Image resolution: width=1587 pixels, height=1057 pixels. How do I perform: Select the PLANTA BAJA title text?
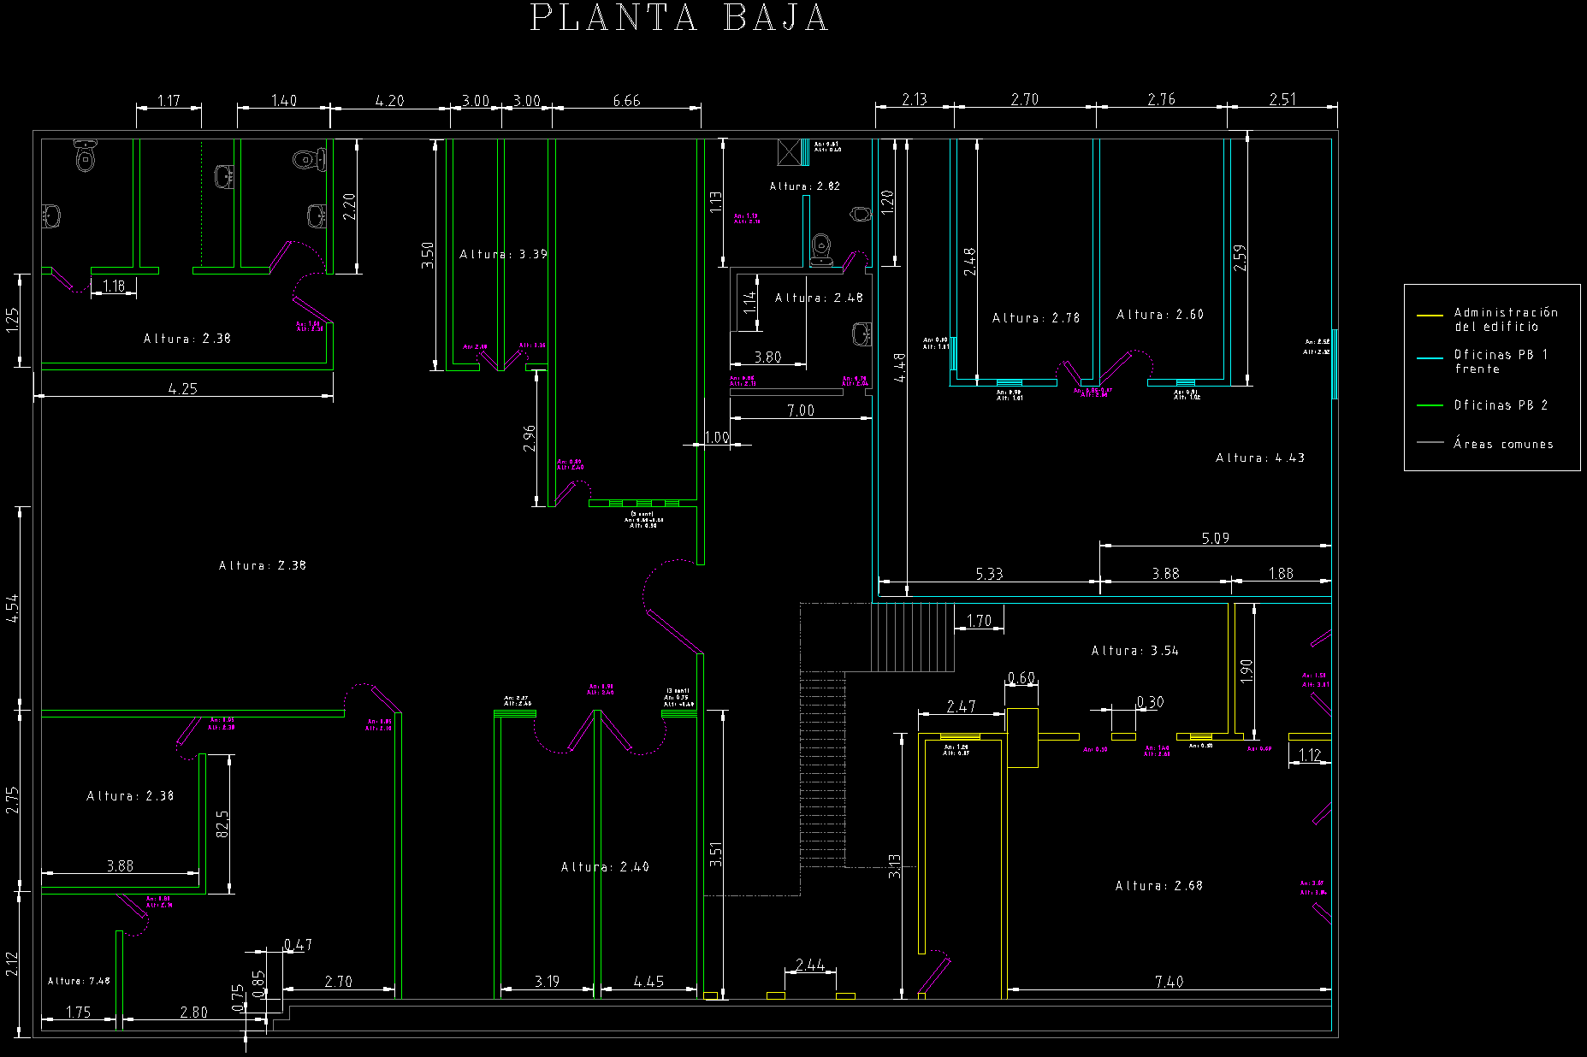coord(679,18)
